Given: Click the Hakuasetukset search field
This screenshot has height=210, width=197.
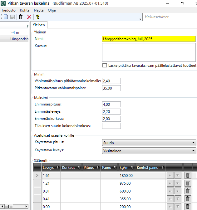Looking at the screenshot, I should (169, 17).
